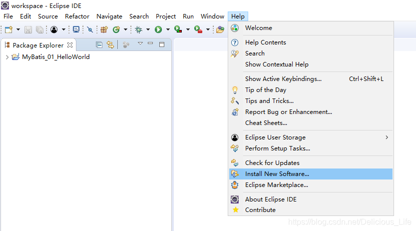Choose About Eclipse IDE
The image size is (416, 231).
coord(311,199)
